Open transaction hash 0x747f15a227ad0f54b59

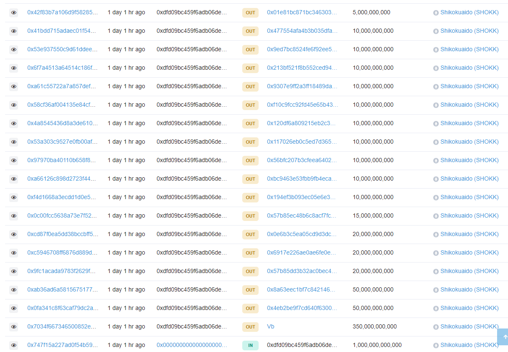click(x=63, y=345)
